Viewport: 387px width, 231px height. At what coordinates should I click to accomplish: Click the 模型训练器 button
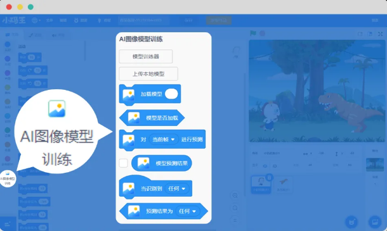click(146, 56)
